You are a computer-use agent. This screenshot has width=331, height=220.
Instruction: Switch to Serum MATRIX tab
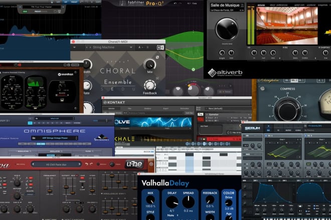tap(288, 130)
